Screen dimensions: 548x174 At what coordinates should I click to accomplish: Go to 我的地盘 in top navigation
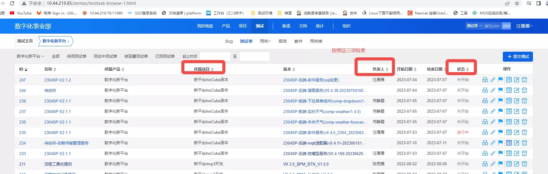point(205,26)
